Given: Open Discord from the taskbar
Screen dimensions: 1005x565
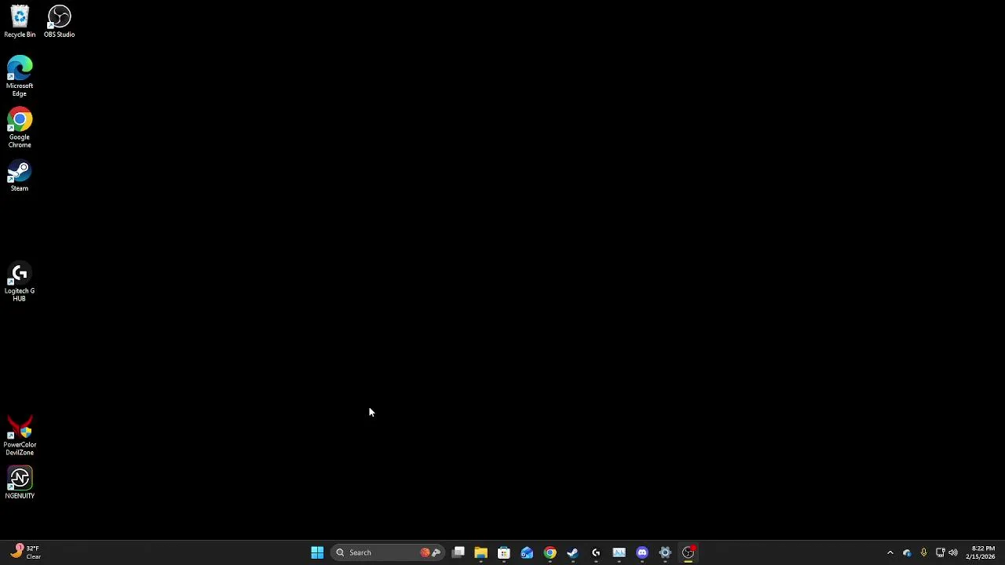Looking at the screenshot, I should click(642, 552).
